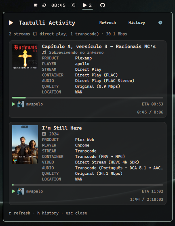
Task: Click the clock showing 08:45
Action: tap(58, 6)
